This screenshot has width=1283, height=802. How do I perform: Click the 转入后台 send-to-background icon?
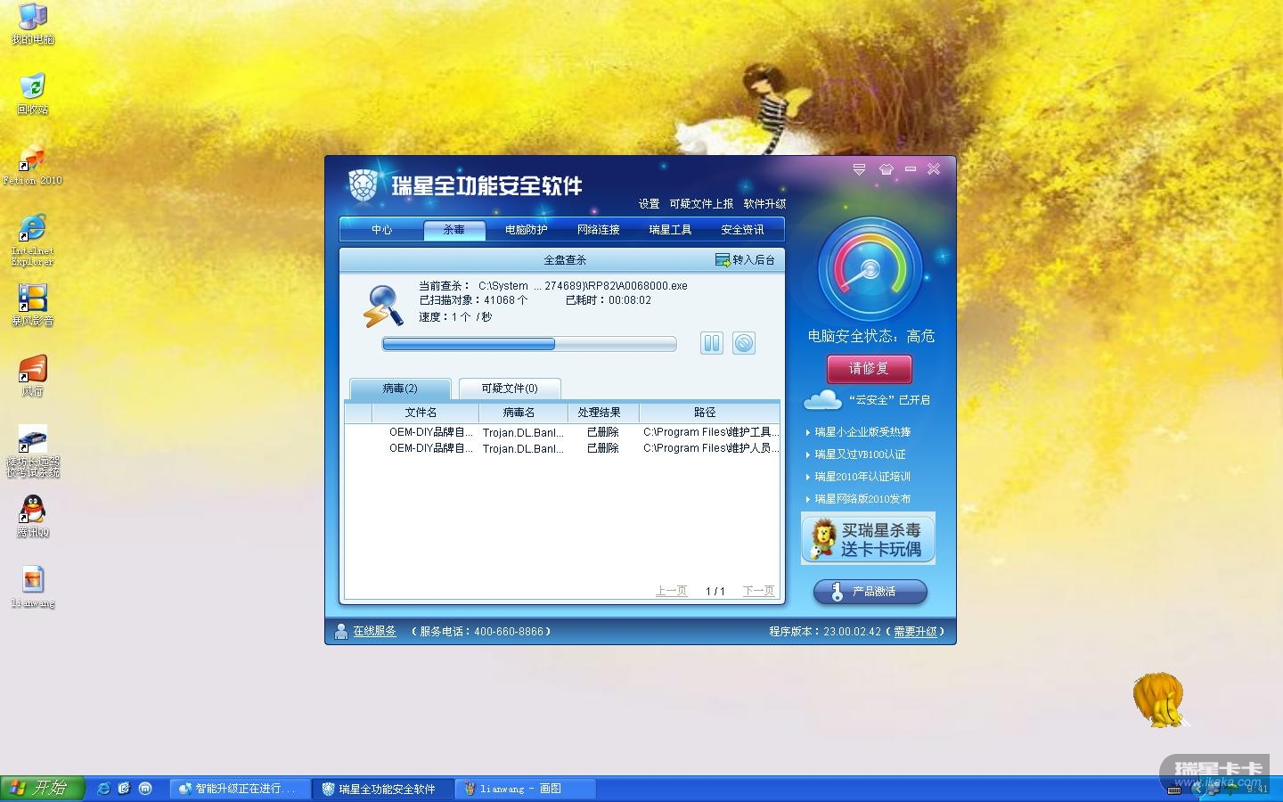pyautogui.click(x=723, y=260)
